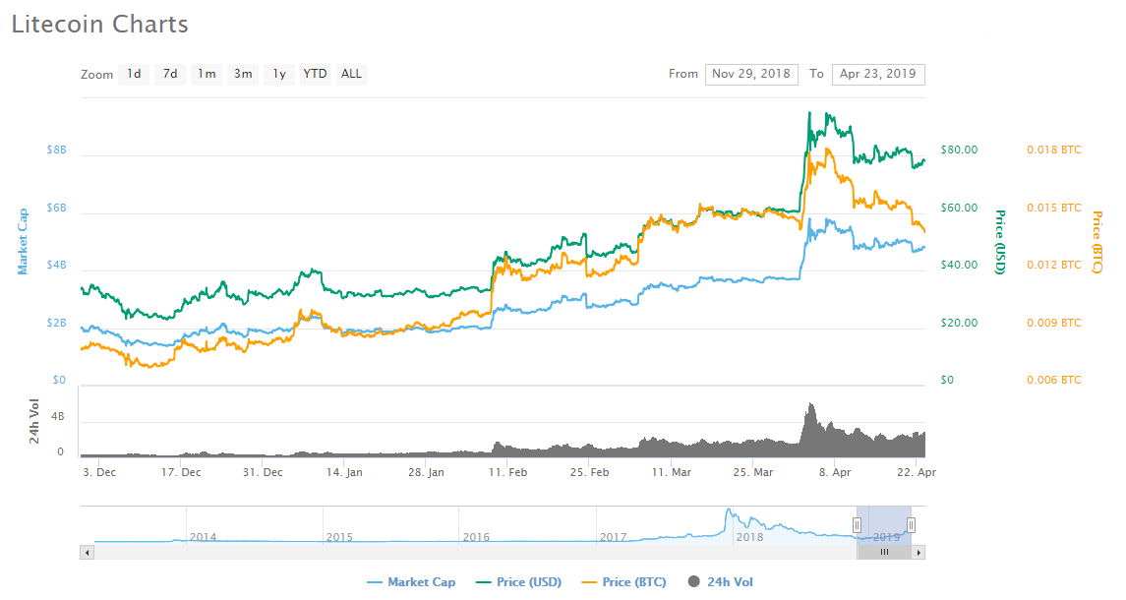Set zoom range to 7d
This screenshot has height=600, width=1126.
pyautogui.click(x=170, y=74)
